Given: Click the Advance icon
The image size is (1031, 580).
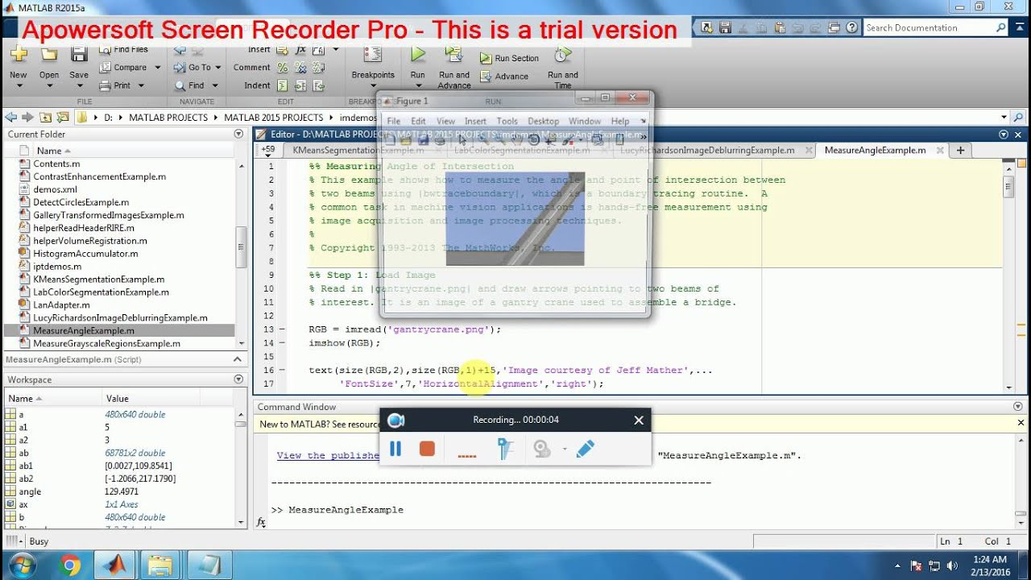Looking at the screenshot, I should coord(486,77).
